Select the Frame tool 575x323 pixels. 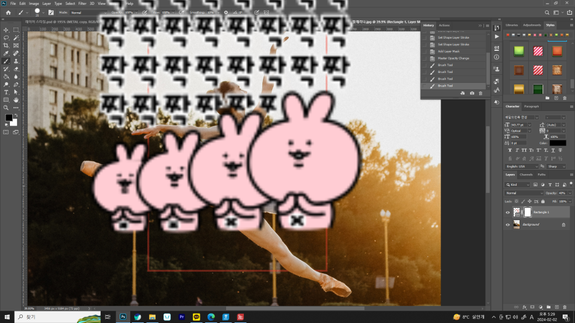pos(16,46)
